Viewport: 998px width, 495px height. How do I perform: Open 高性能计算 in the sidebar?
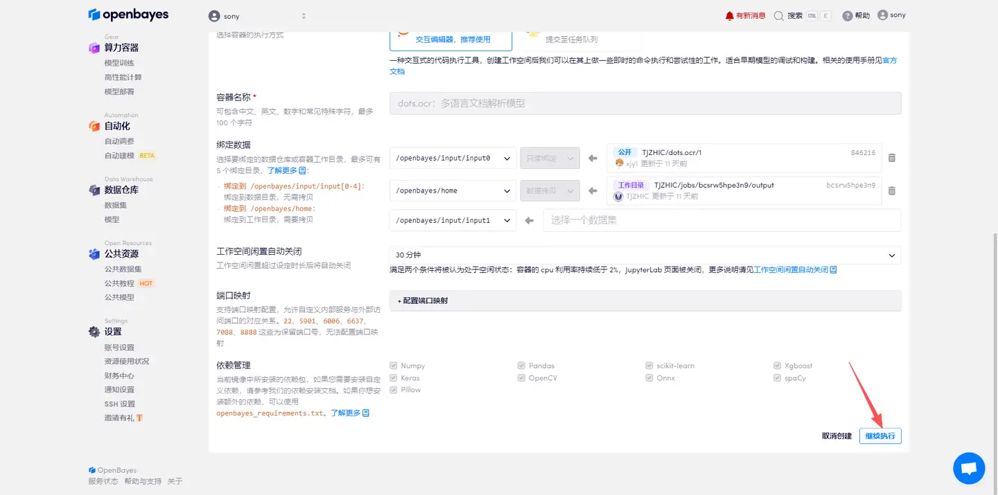click(123, 78)
